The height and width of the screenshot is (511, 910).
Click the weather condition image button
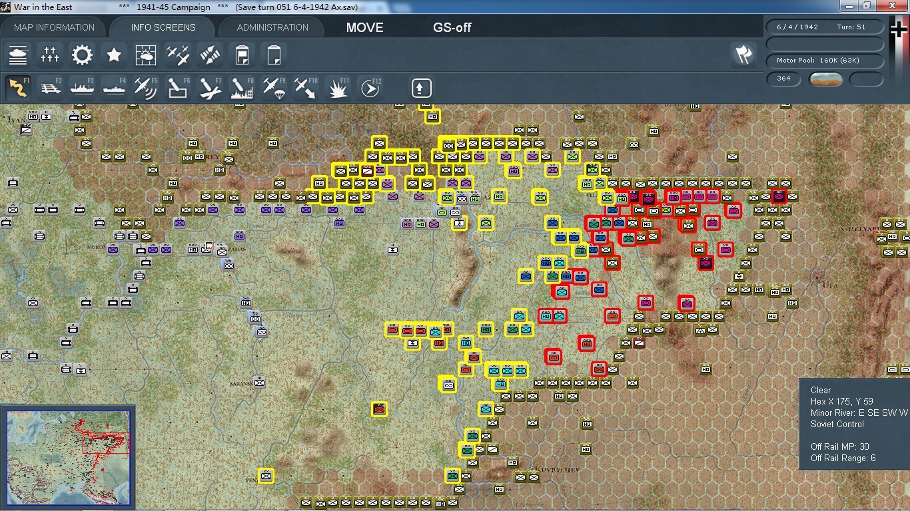pos(826,79)
